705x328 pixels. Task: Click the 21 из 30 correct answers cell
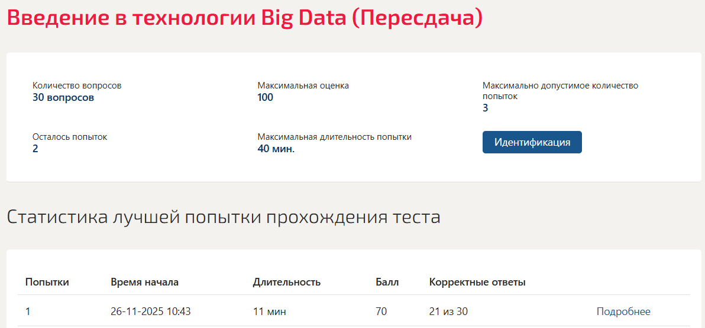448,311
